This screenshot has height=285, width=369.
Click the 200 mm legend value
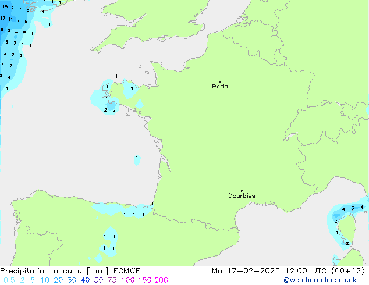[x=161, y=280]
